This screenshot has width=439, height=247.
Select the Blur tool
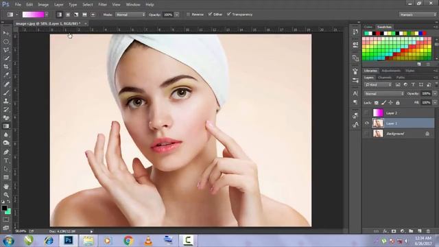6,134
